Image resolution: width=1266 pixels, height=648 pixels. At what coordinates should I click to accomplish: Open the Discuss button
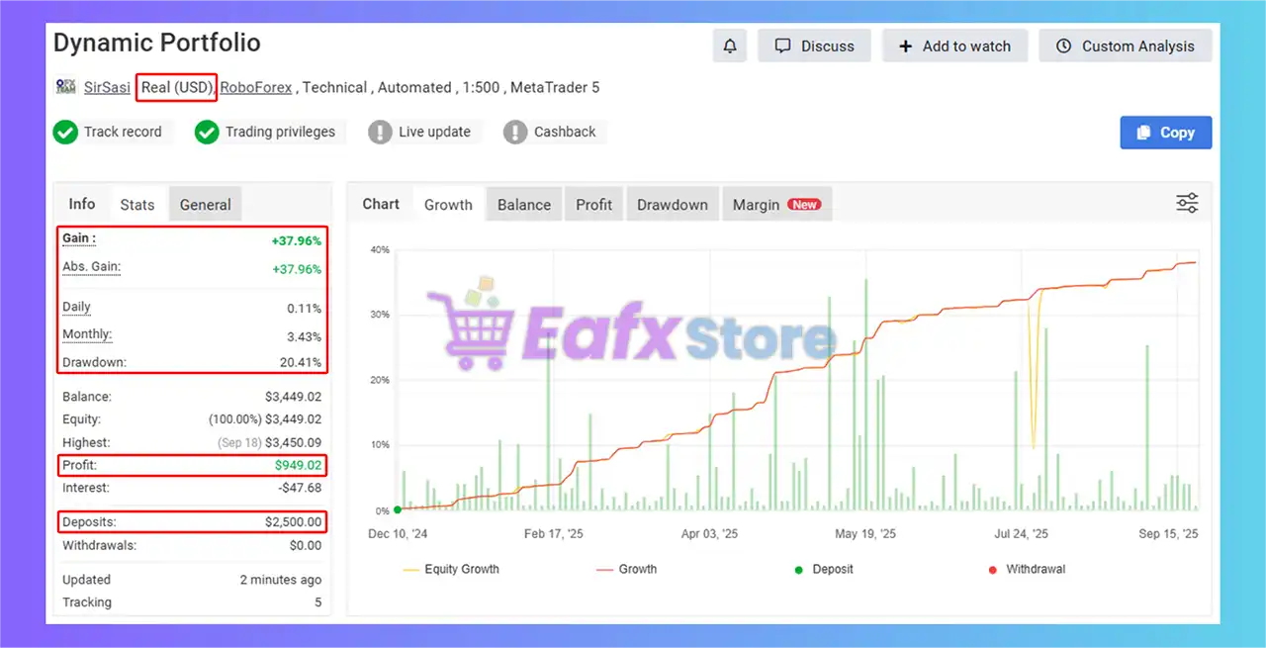814,46
